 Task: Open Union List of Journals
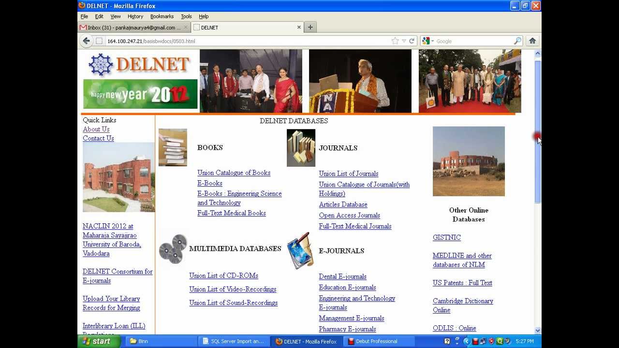tap(349, 174)
